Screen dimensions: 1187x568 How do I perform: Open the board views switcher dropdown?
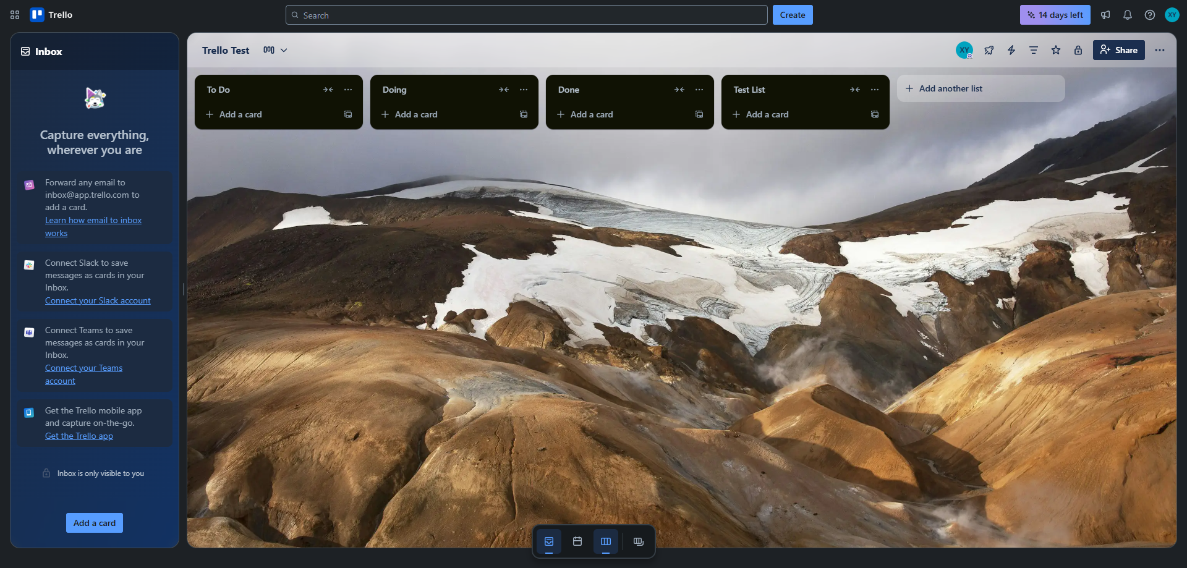[276, 50]
